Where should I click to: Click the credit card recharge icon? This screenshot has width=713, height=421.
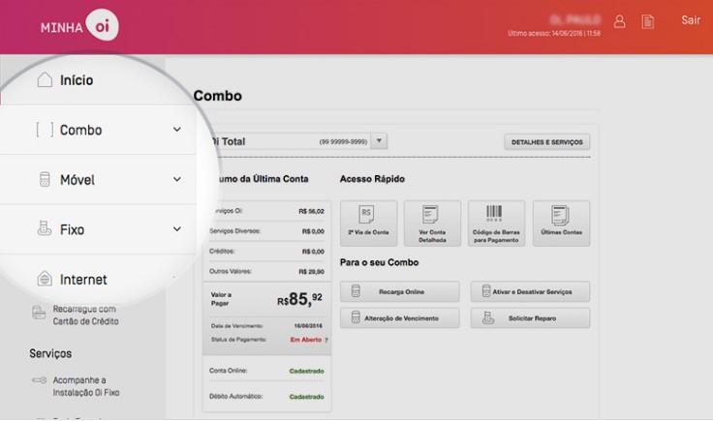(39, 313)
